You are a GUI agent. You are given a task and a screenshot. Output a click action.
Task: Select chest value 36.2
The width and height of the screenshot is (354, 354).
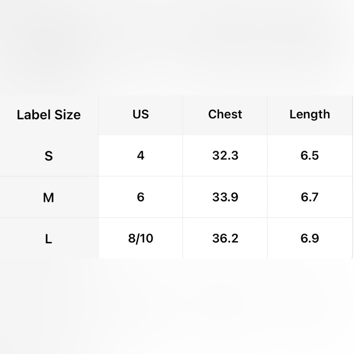(x=225, y=238)
